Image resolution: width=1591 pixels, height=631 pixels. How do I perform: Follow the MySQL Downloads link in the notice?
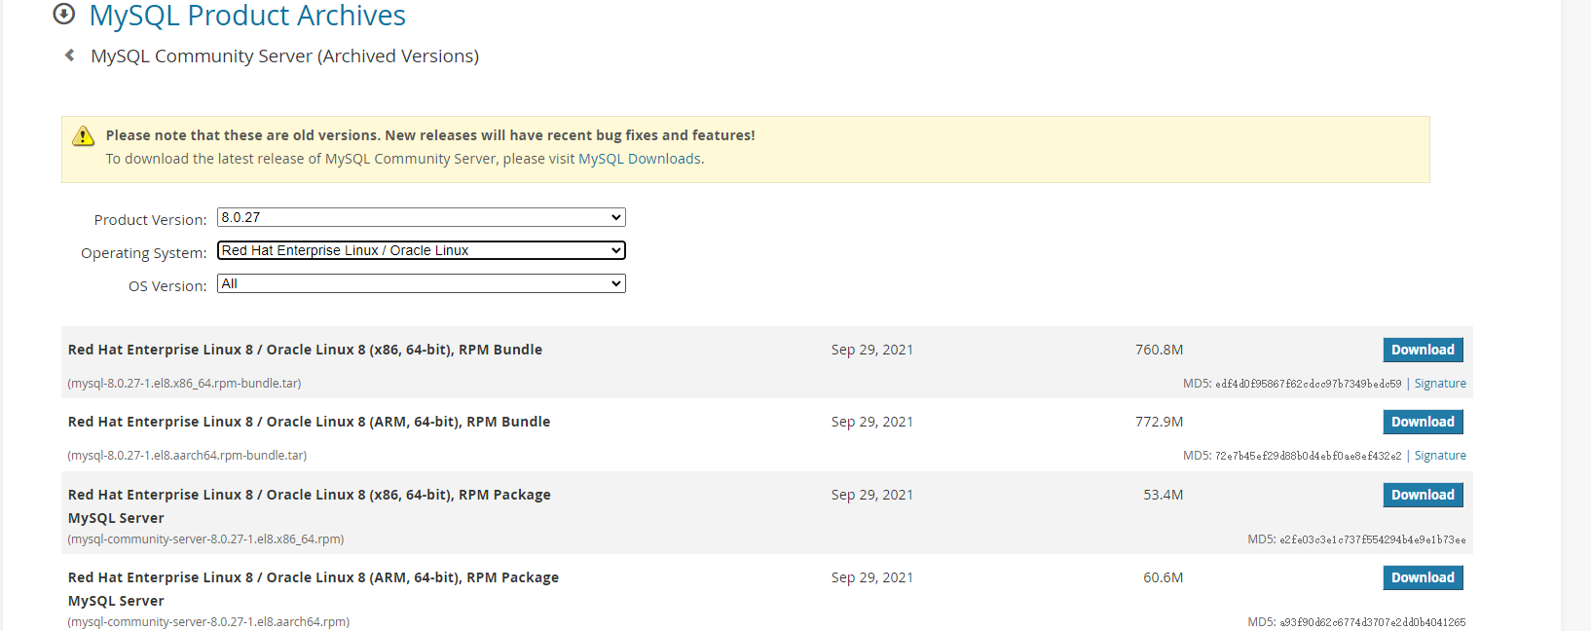click(639, 159)
